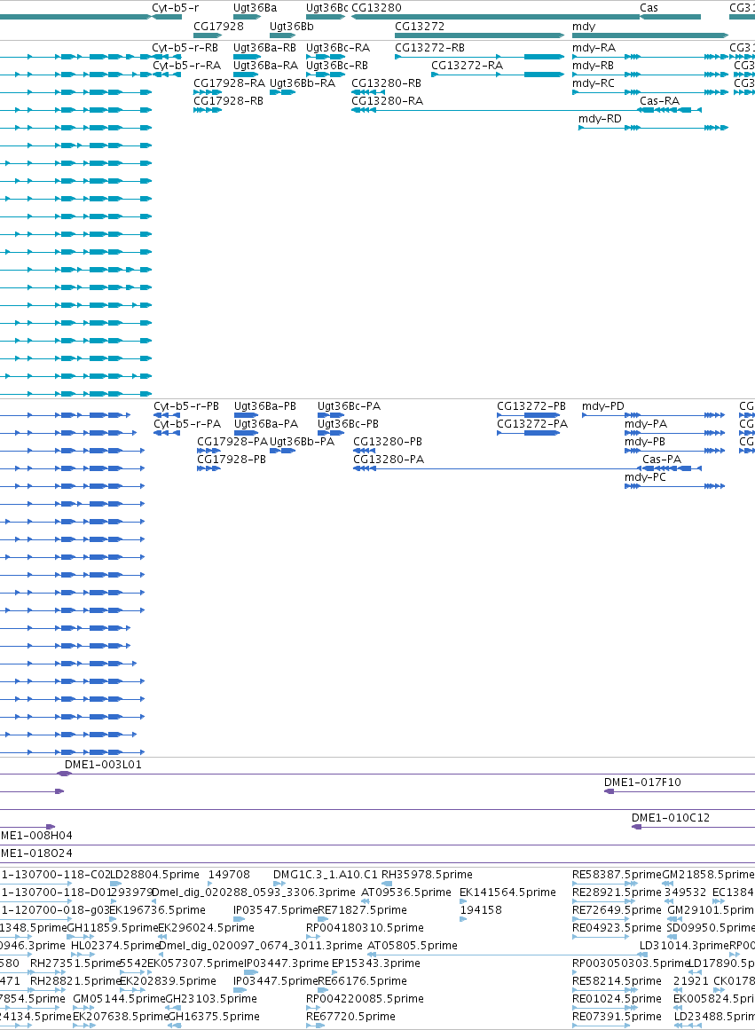Screen dimensions: 755x1030
Task: Select transcript label Ugt36Bc-RA
Action: tap(338, 48)
